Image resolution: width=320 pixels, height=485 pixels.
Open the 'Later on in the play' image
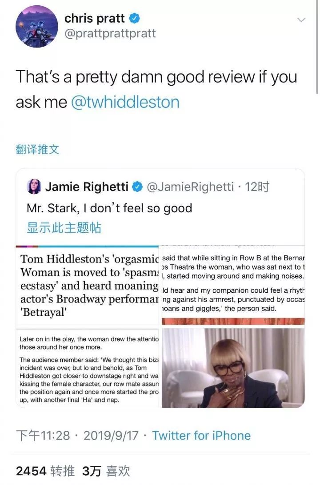pos(87,367)
